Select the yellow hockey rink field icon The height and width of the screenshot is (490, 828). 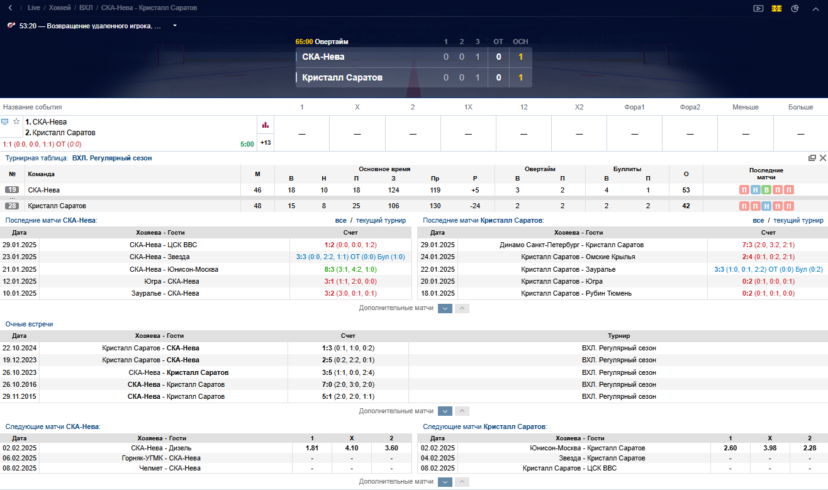(776, 8)
